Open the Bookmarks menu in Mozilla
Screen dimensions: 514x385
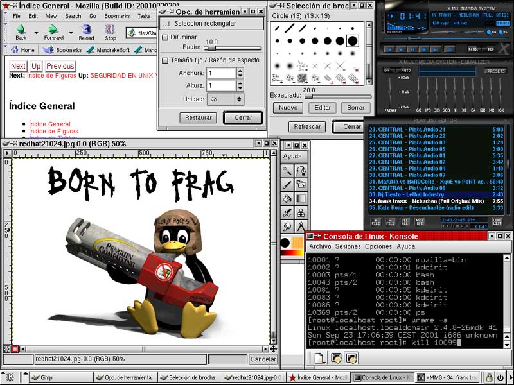(x=117, y=16)
